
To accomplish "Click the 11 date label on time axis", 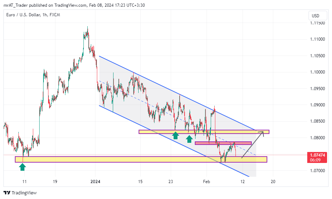I will [24, 182].
